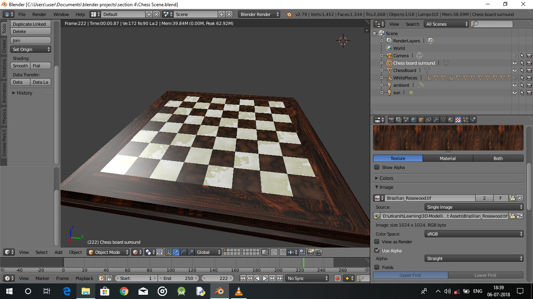
Task: Enable the View as Render checkbox
Action: (377, 242)
